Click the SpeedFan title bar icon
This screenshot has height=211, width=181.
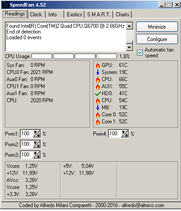(x=6, y=5)
